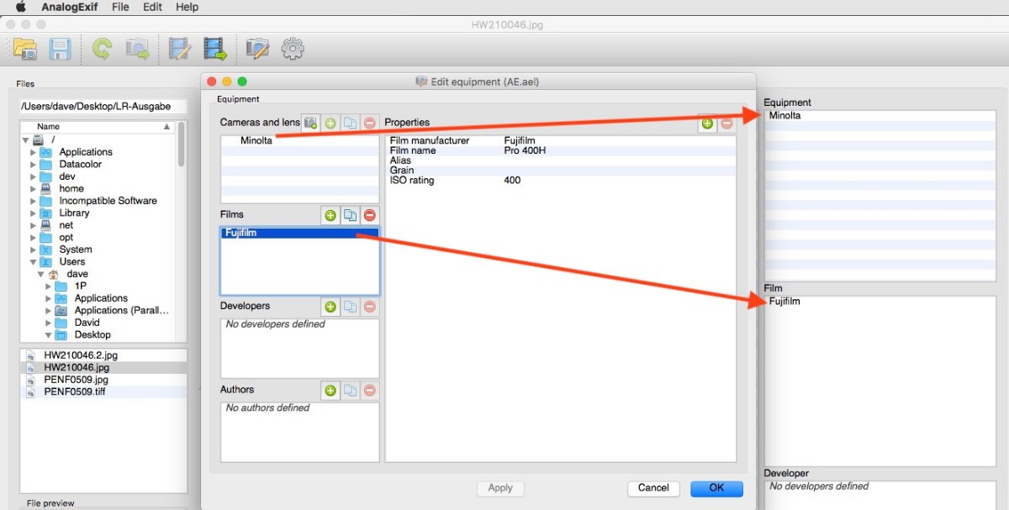Add a new film with green plus
Screen dimensions: 1009x510
(x=330, y=215)
